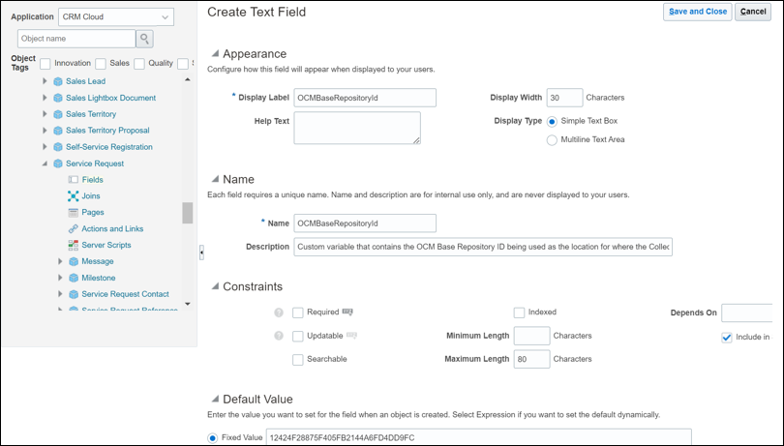Click the Save and Close button
The height and width of the screenshot is (446, 784).
coord(697,12)
